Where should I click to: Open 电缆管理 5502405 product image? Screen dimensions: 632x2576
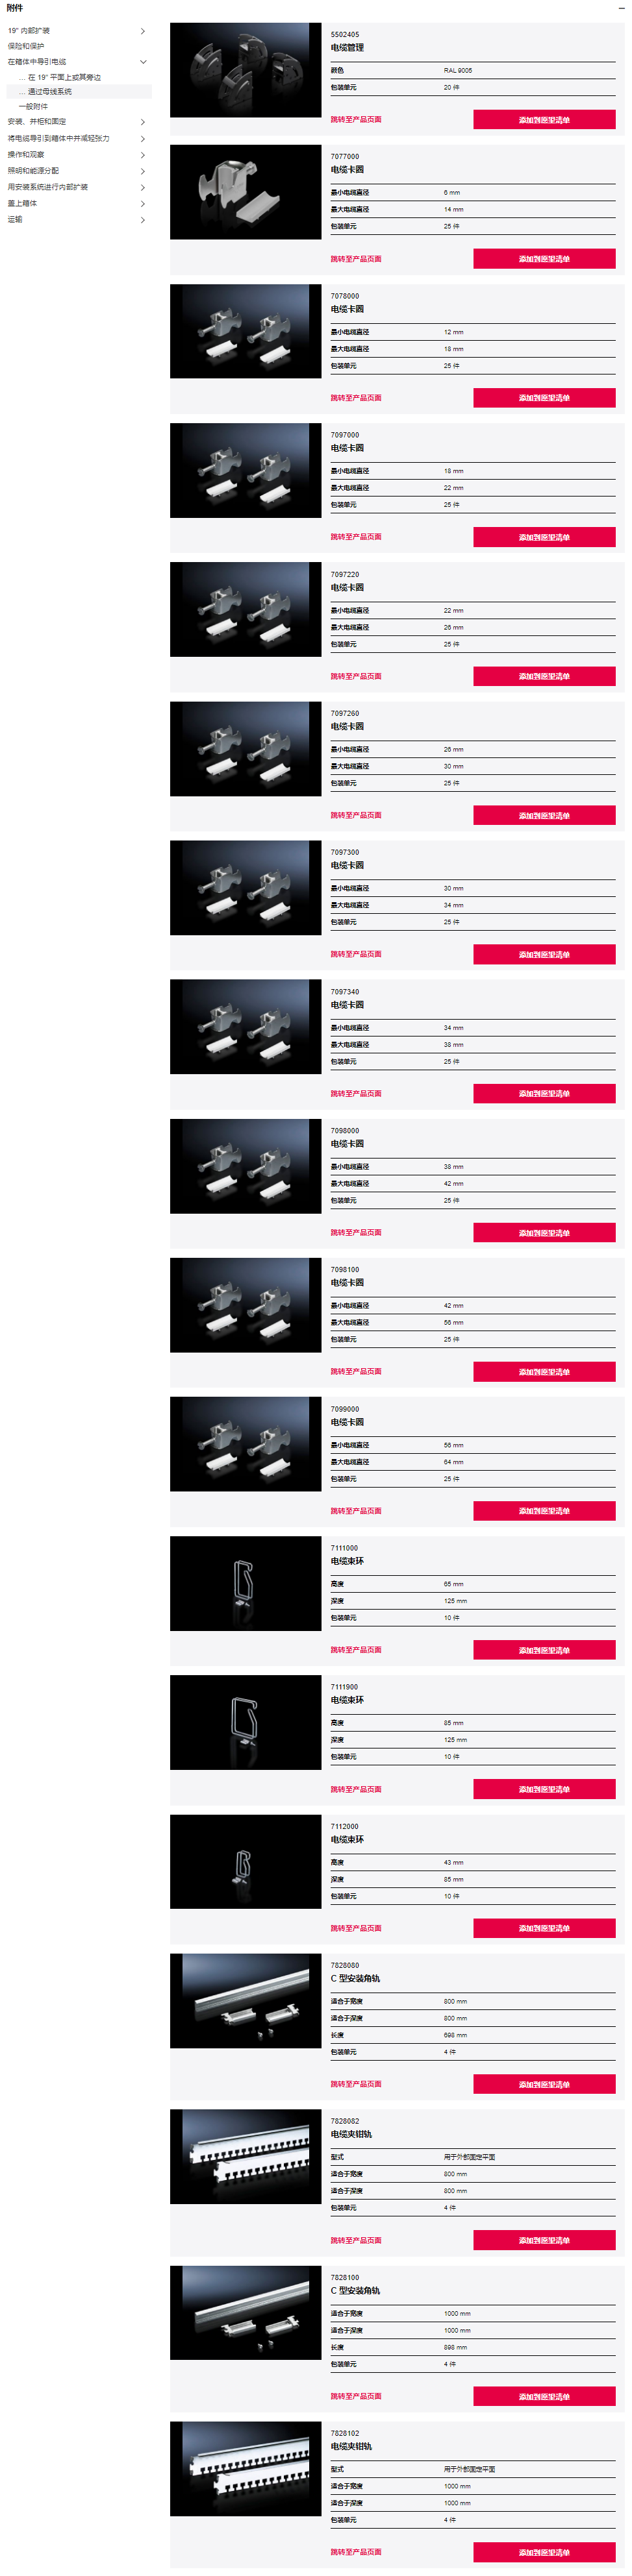click(x=246, y=70)
